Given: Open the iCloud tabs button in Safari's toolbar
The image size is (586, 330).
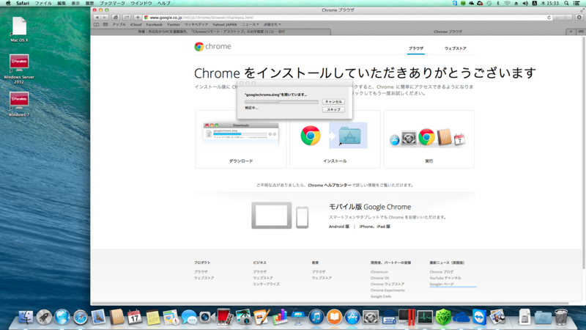Looking at the screenshot, I should tap(116, 18).
